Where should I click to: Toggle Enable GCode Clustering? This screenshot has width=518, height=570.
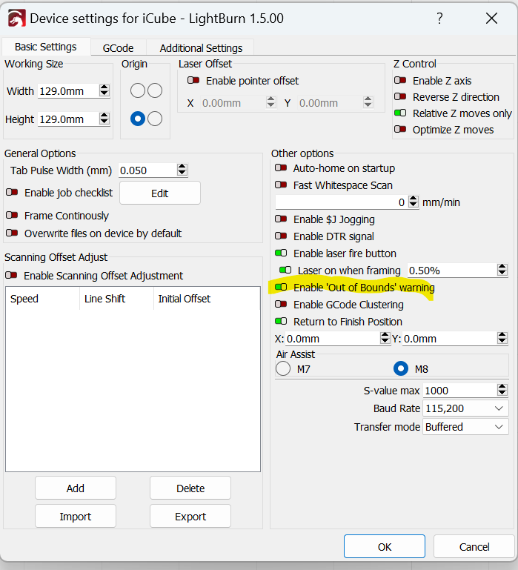(281, 304)
